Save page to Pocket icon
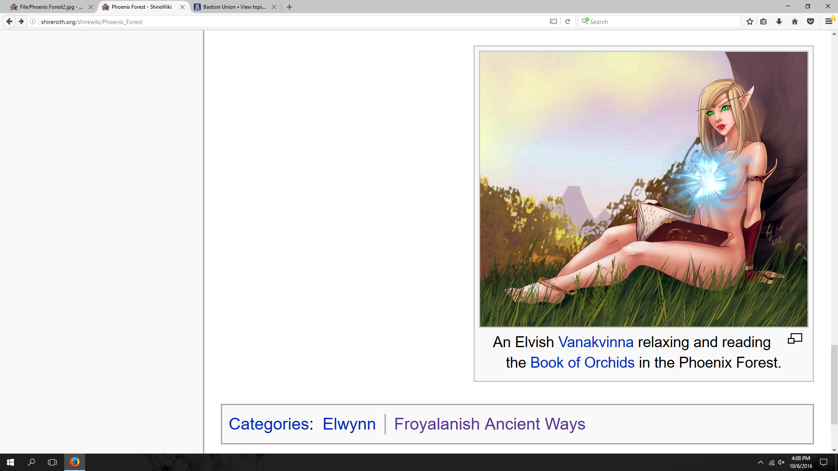838x471 pixels. click(811, 21)
